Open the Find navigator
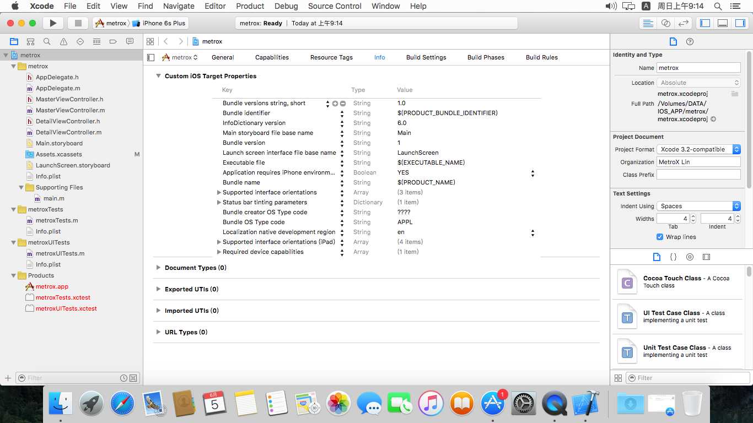 coord(47,41)
